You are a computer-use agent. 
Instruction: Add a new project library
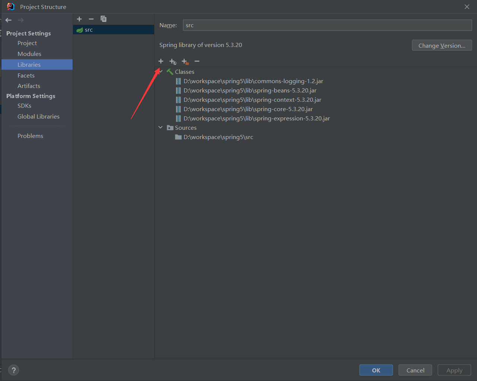coord(79,19)
